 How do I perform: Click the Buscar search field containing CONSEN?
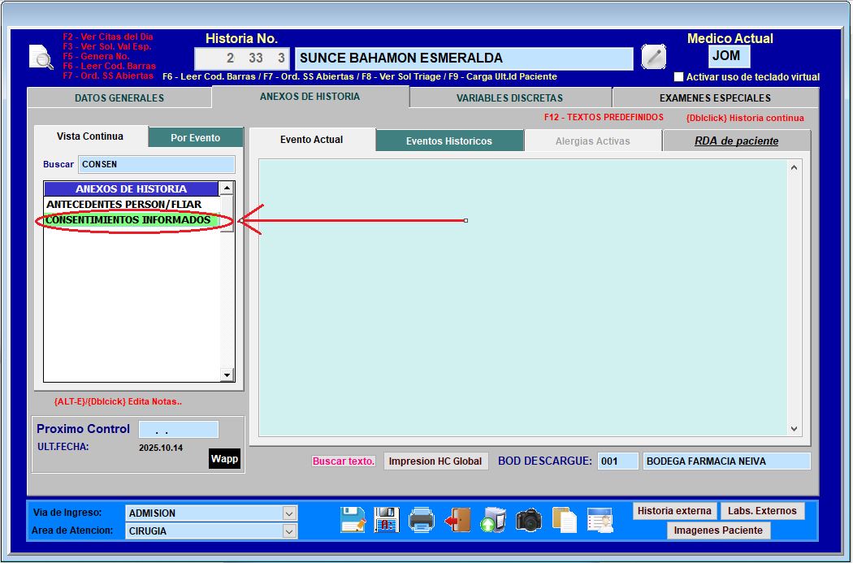coord(157,164)
